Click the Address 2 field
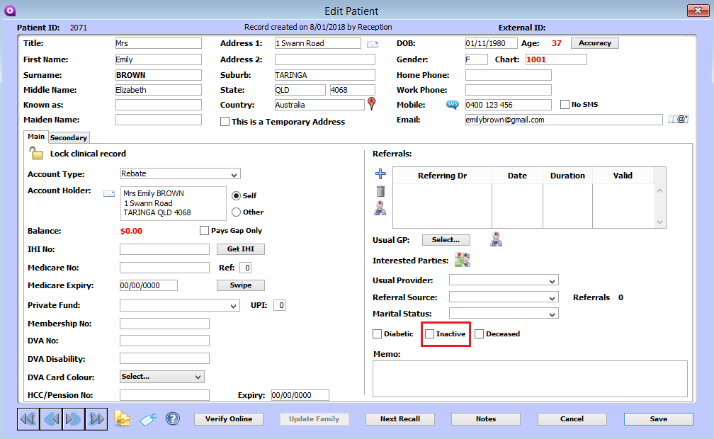The width and height of the screenshot is (714, 439). pos(325,59)
